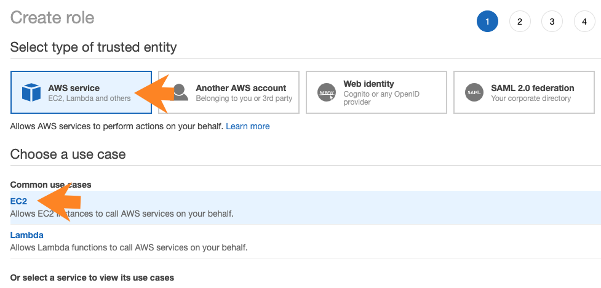Click the Lambda use case description text
This screenshot has height=288, width=601.
click(129, 247)
